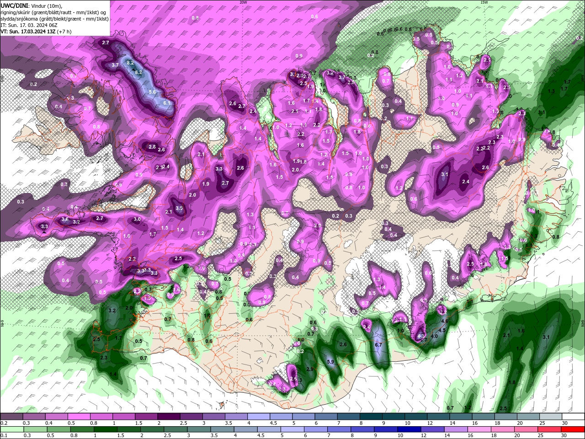Click deep blue rain swatch starting at 10

[409, 429]
